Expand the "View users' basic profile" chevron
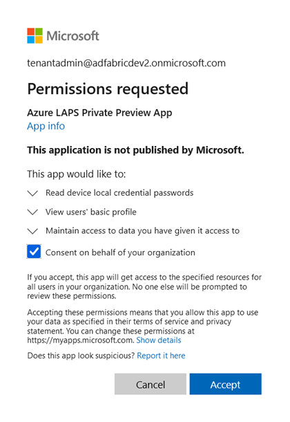This screenshot has height=422, width=290. point(32,212)
